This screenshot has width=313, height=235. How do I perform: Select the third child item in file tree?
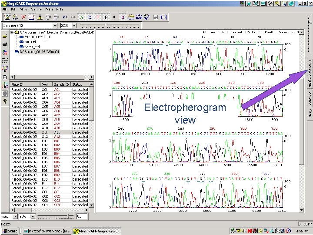pyautogui.click(x=32, y=47)
